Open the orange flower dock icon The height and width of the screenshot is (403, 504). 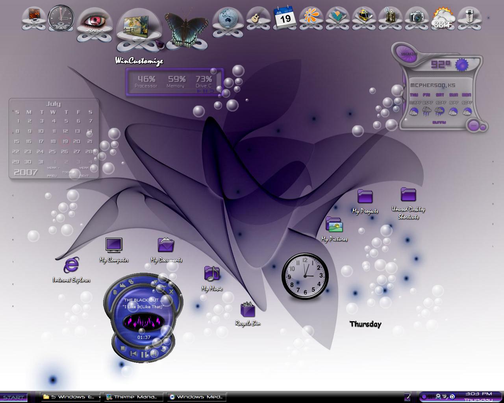click(x=311, y=18)
